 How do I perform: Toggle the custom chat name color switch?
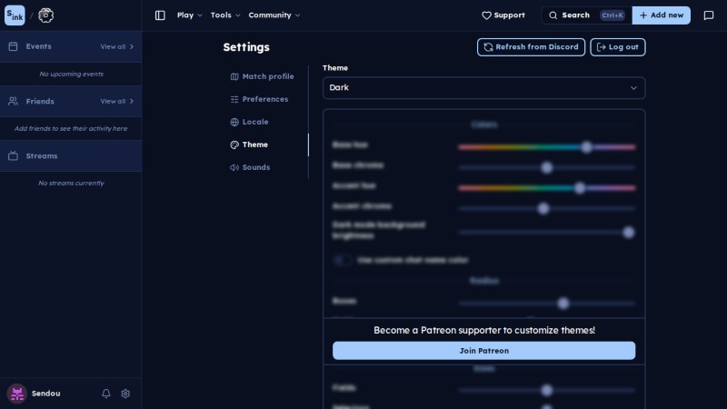click(x=343, y=260)
